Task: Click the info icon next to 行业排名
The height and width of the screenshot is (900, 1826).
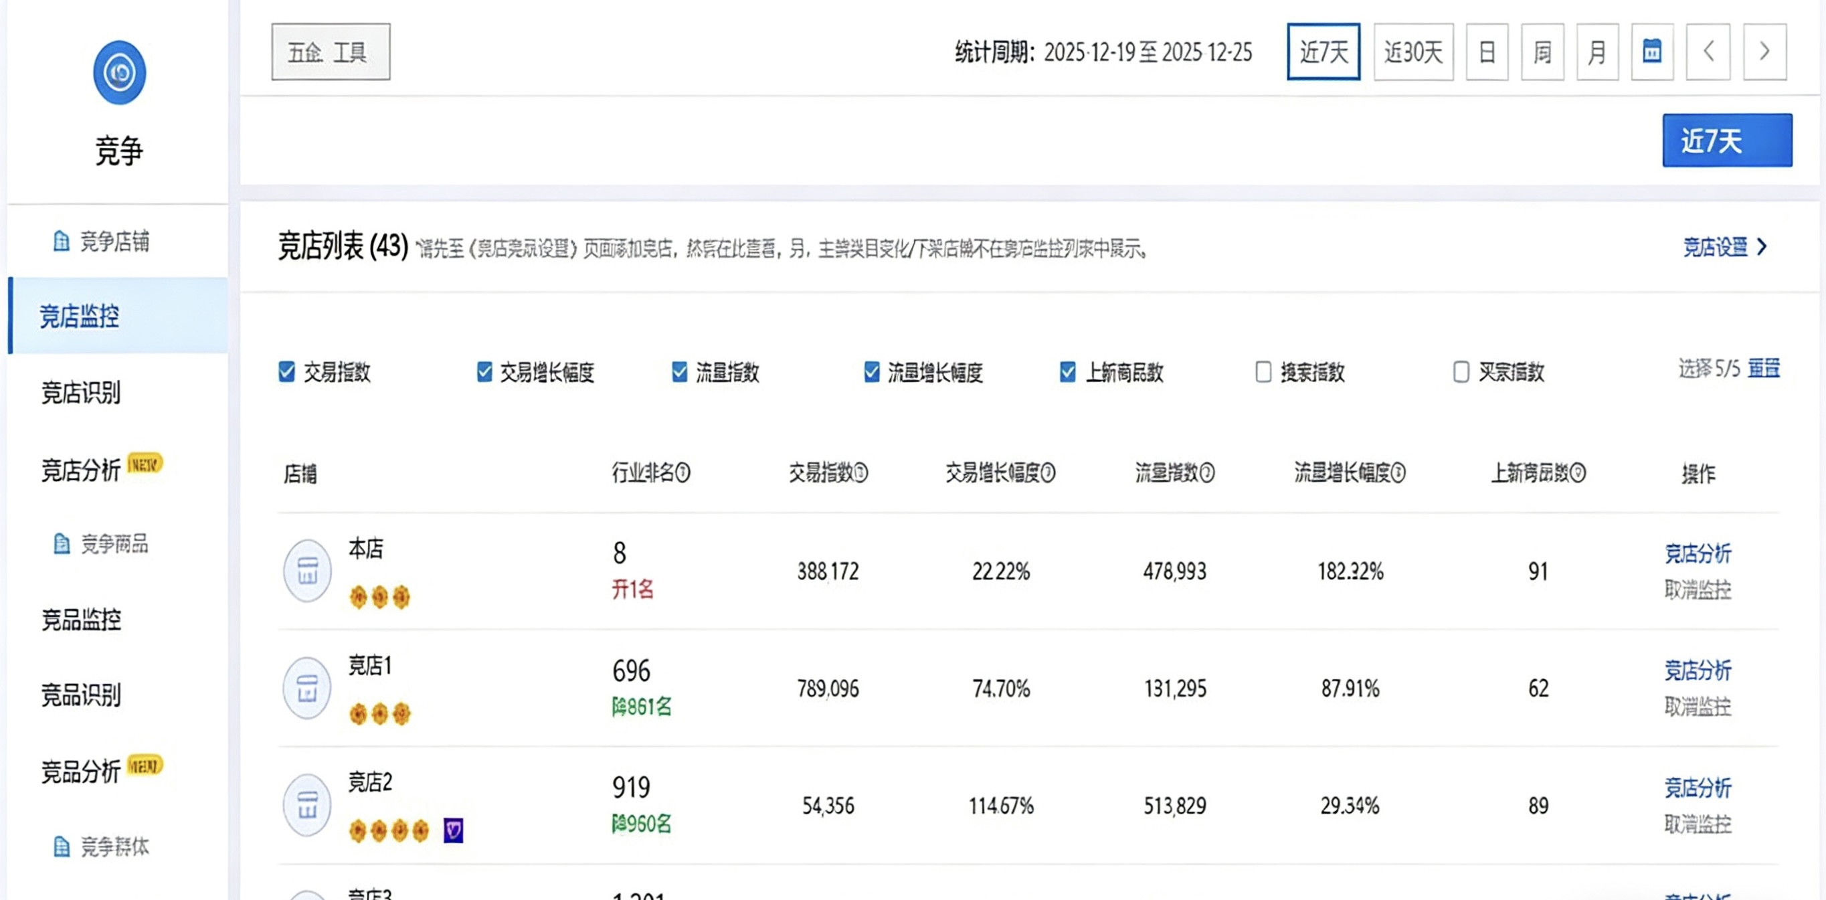Action: pos(682,472)
